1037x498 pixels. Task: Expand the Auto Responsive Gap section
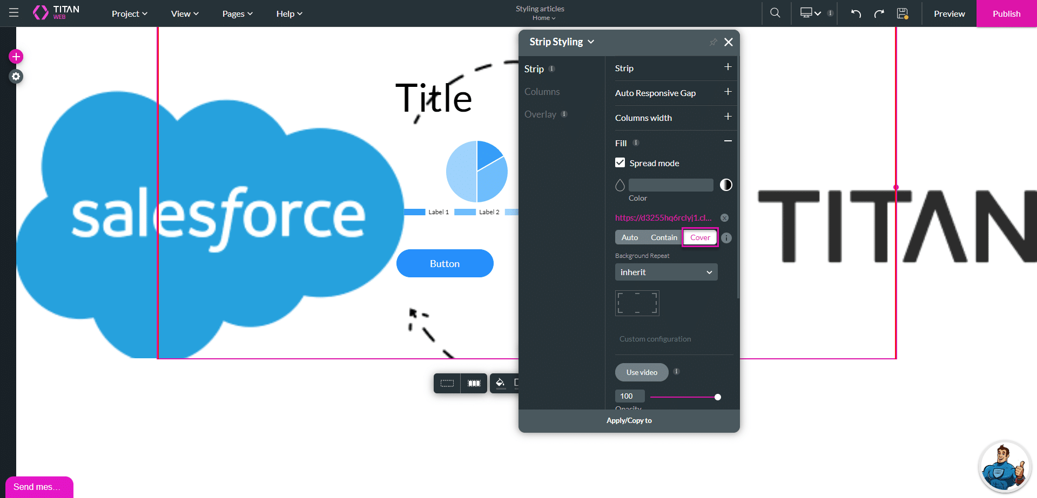click(x=728, y=92)
